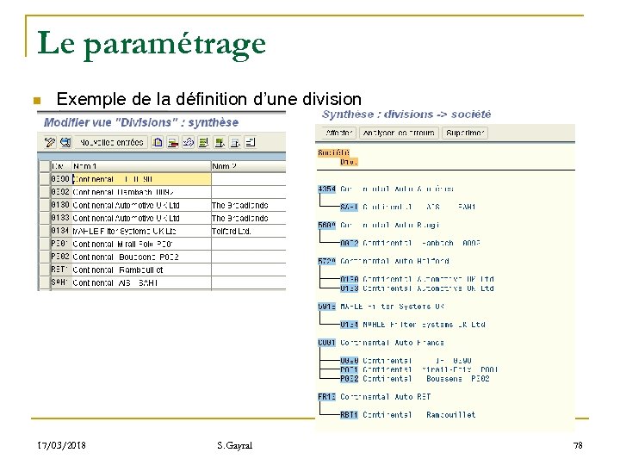Screen dimensions: 620x465
Task: Click the table's top-left select-all corner
Action: (x=45, y=166)
